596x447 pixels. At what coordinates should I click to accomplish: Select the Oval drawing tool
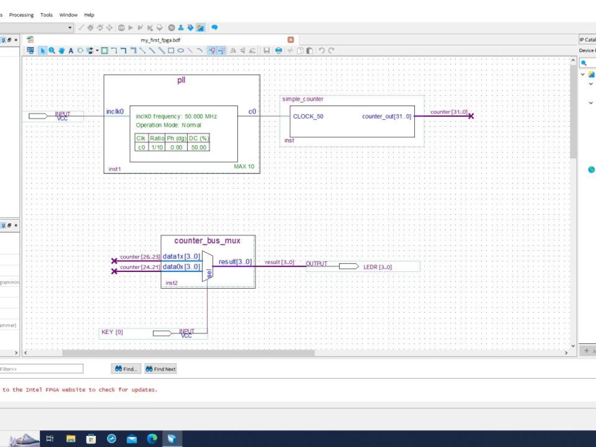(x=181, y=51)
